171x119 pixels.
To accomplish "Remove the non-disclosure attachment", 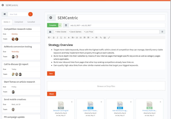I will (x=131, y=102).
